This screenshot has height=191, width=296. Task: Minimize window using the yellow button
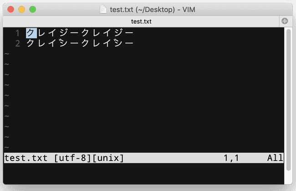tap(21, 9)
